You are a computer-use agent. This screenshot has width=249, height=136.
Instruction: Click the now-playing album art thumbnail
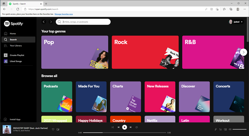pos(7,129)
